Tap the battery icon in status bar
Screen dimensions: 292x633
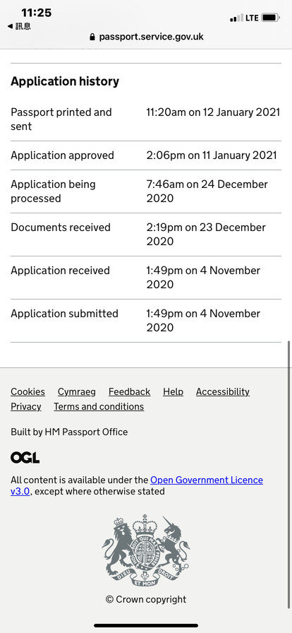[x=271, y=18]
